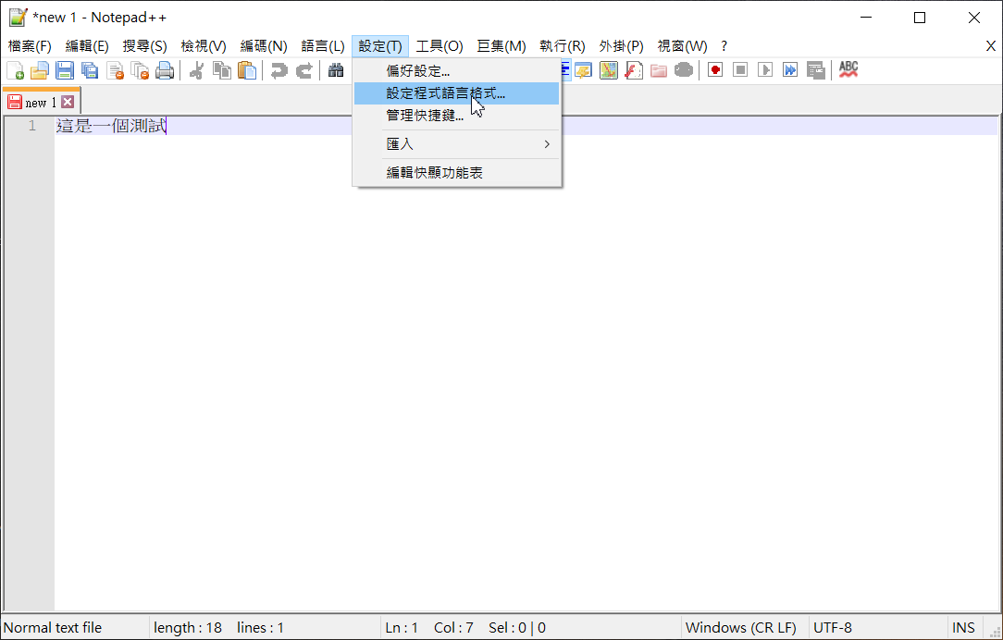Image resolution: width=1003 pixels, height=640 pixels.
Task: Click Windows (CR LF) in status bar
Action: click(x=741, y=628)
